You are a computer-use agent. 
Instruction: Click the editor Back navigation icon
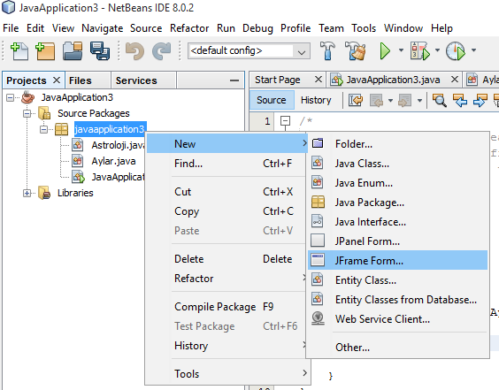coord(376,101)
